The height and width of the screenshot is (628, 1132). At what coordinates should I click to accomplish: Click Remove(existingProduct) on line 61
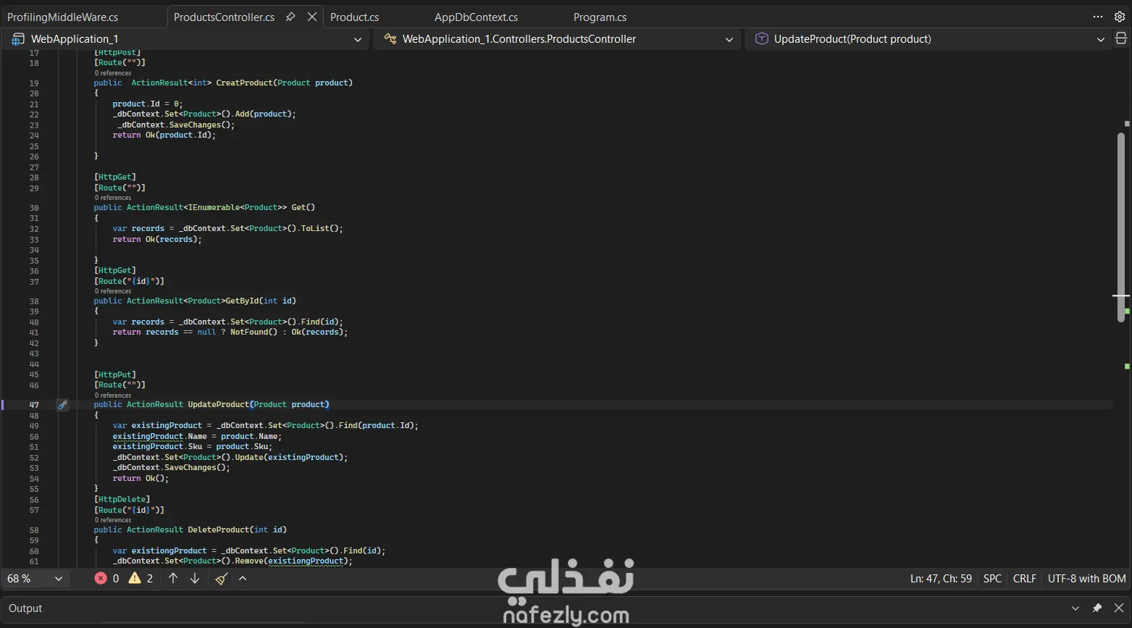click(x=291, y=561)
